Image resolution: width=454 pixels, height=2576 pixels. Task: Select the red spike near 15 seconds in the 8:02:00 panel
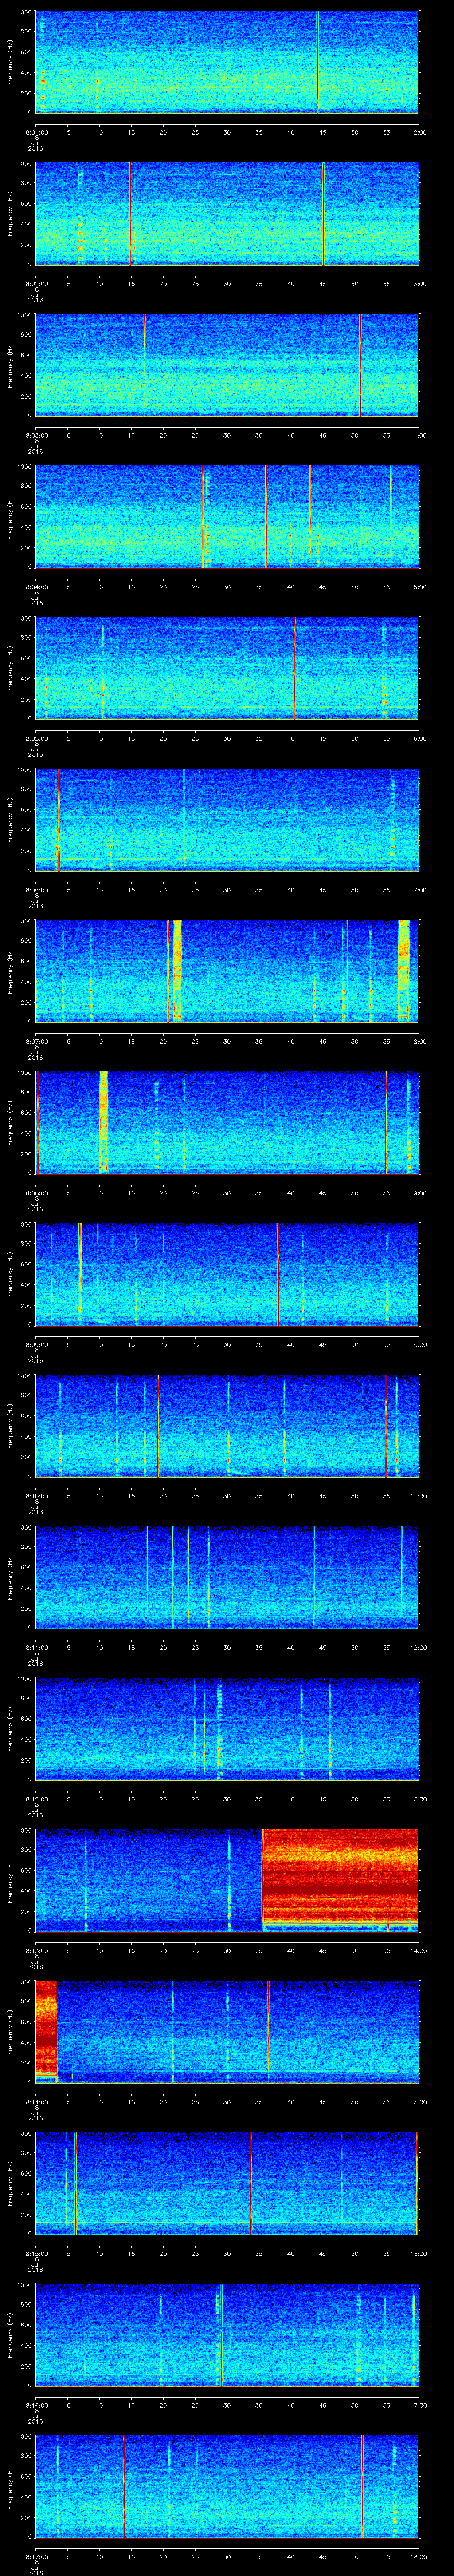point(130,214)
